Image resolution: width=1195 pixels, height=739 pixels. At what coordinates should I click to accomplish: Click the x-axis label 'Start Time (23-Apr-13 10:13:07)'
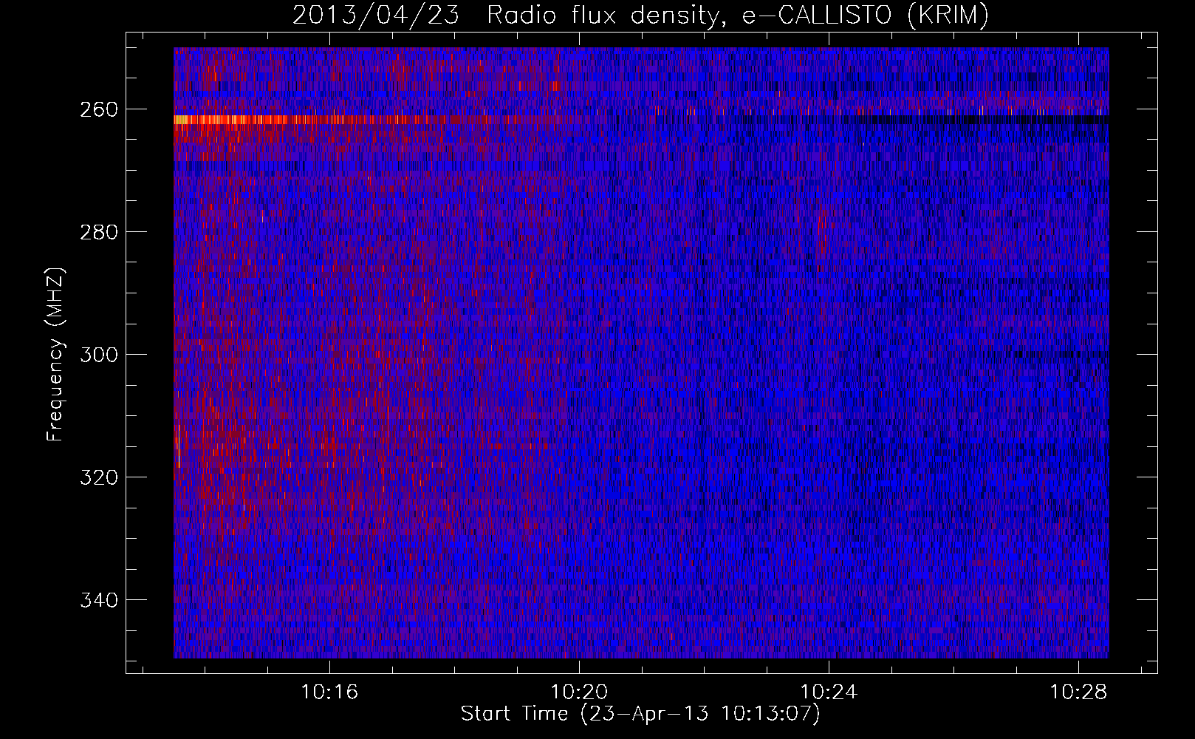(x=640, y=714)
